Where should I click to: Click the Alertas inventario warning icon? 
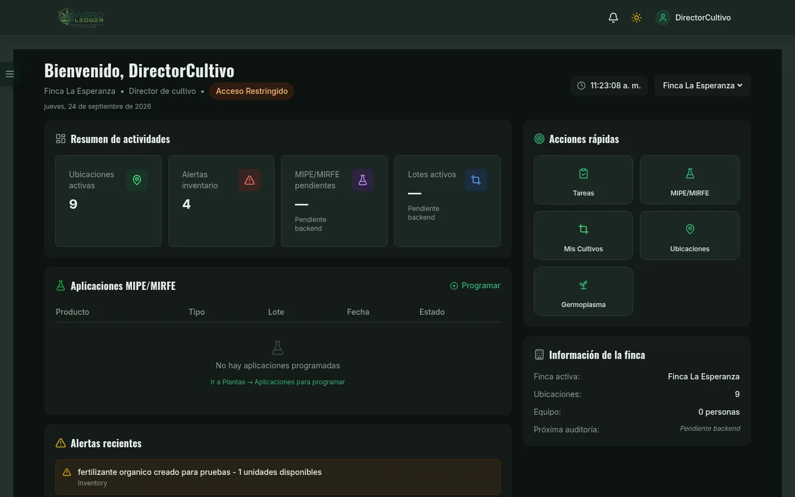(250, 180)
